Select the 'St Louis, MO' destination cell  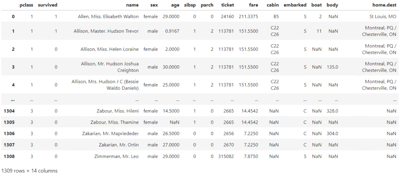pyautogui.click(x=383, y=17)
